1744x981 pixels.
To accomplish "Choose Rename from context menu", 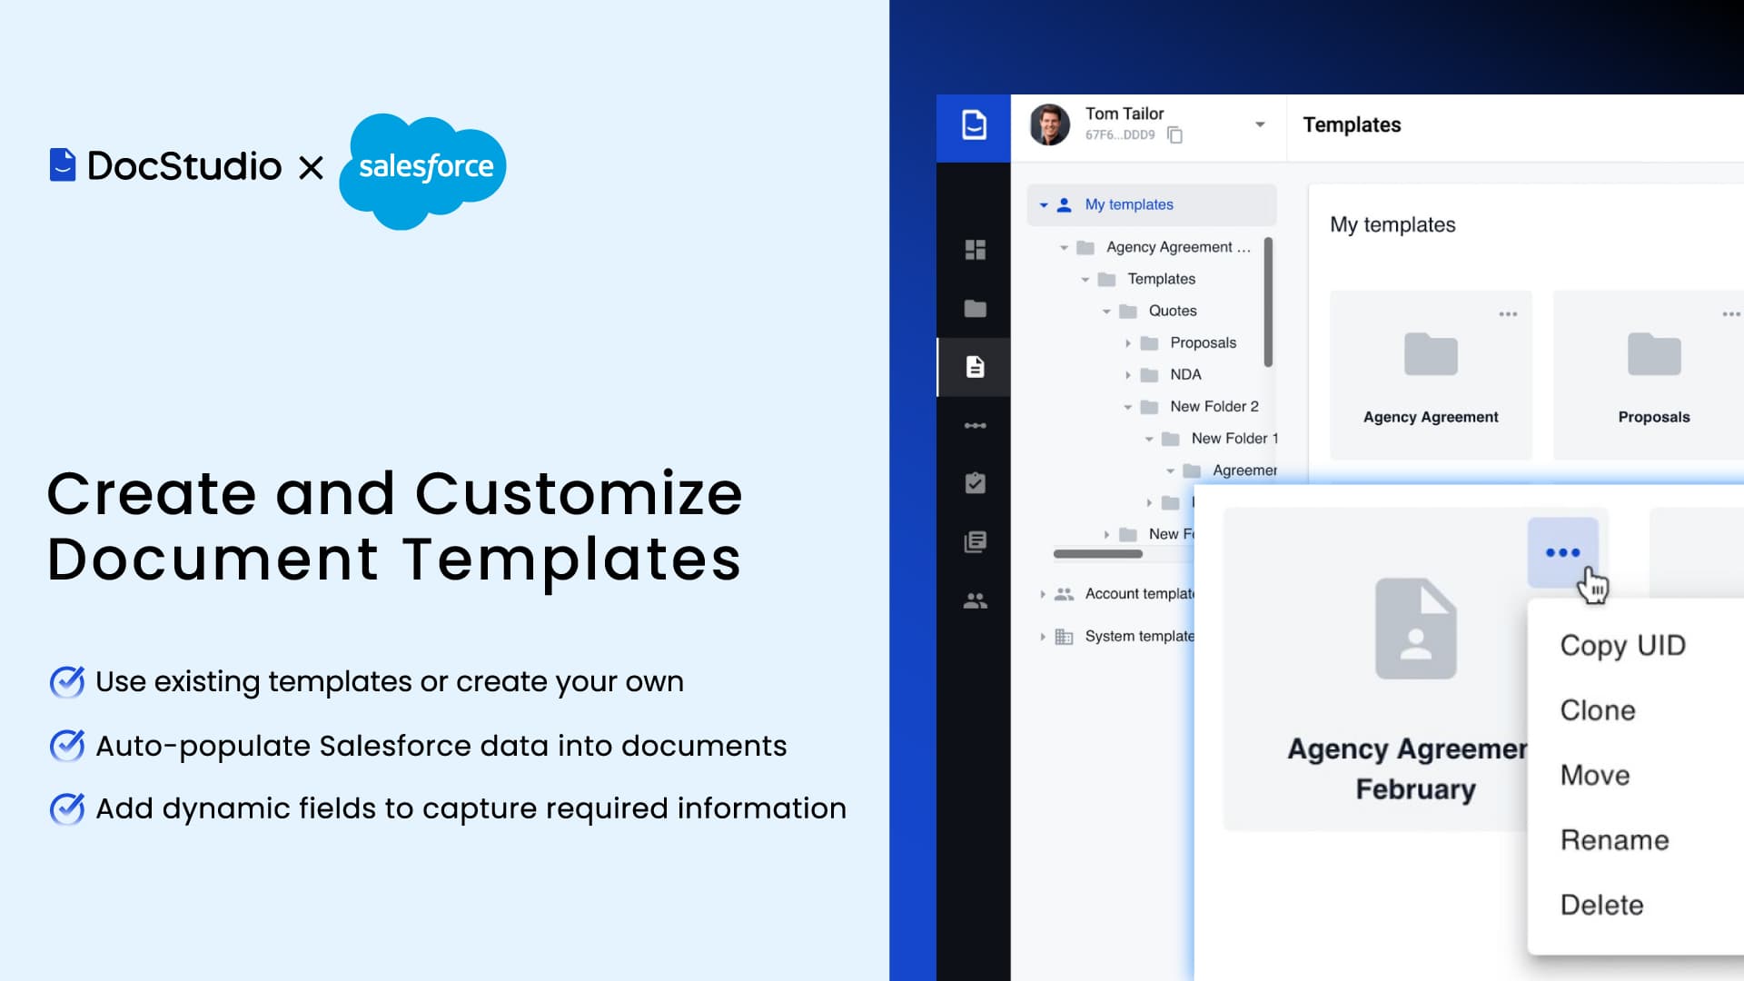I will coord(1614,840).
